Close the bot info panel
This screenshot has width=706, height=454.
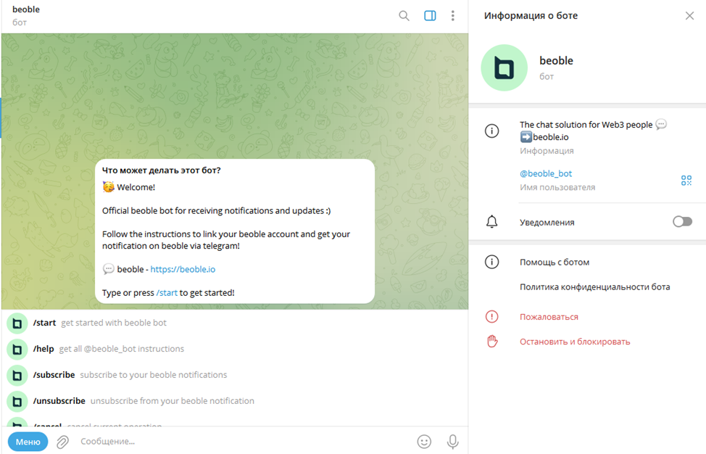pos(689,16)
